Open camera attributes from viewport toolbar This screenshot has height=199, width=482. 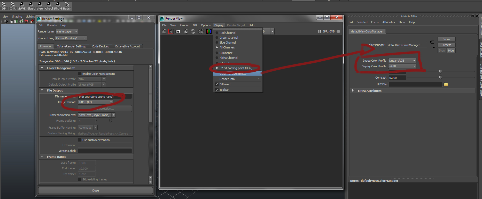point(11,21)
